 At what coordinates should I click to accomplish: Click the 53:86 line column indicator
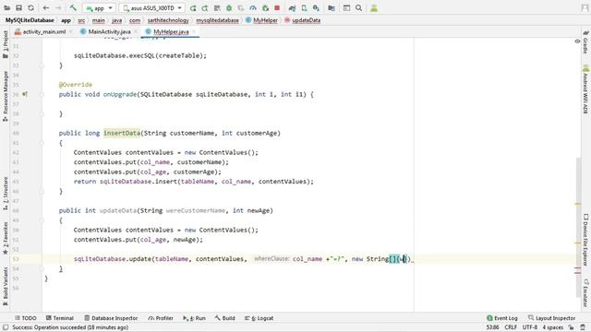(492, 327)
